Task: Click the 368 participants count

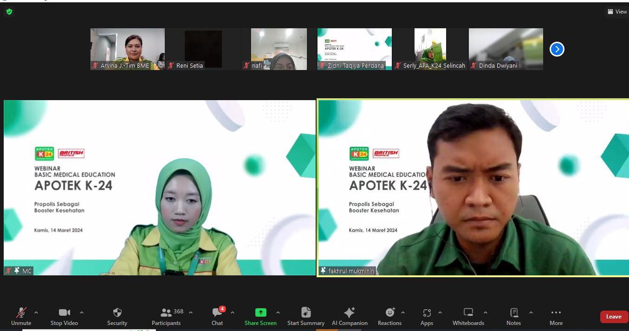Action: 178,312
